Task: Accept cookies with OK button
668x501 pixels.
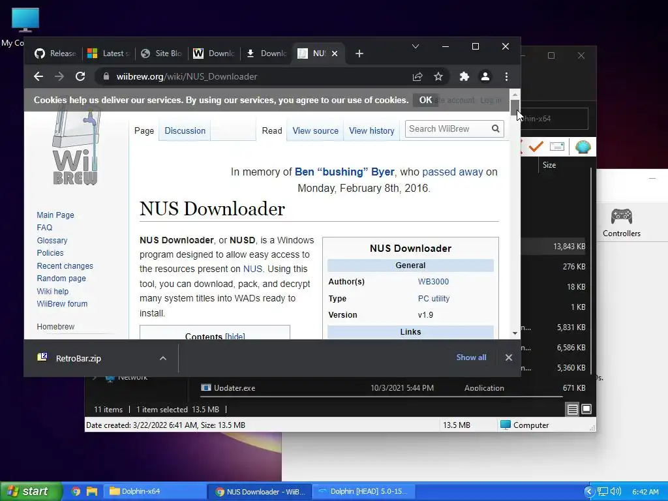Action: click(x=425, y=100)
